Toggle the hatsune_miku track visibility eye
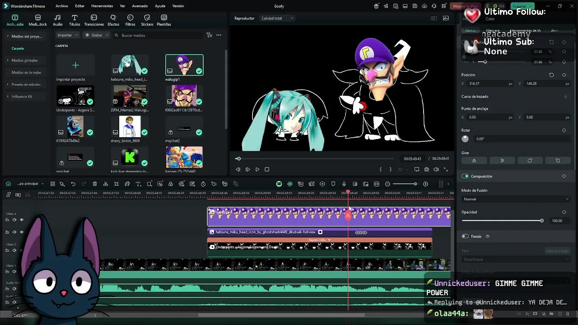The width and height of the screenshot is (578, 325). click(21, 232)
